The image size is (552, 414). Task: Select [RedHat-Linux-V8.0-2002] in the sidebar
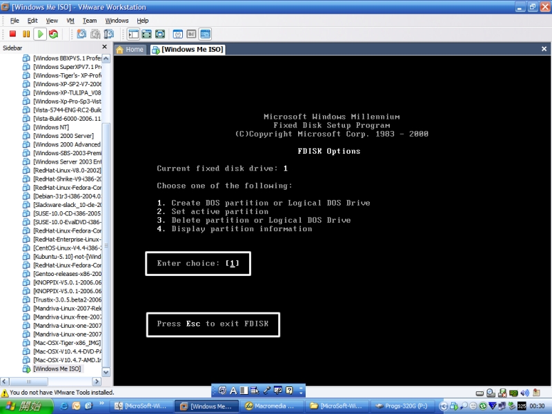[61, 170]
